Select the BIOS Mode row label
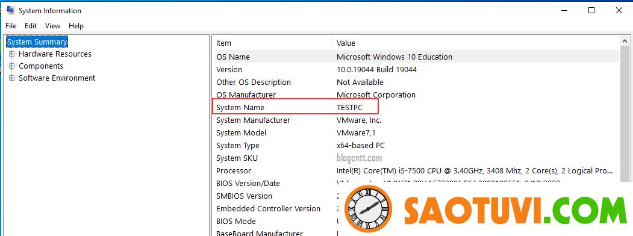633x236 pixels. [x=235, y=221]
